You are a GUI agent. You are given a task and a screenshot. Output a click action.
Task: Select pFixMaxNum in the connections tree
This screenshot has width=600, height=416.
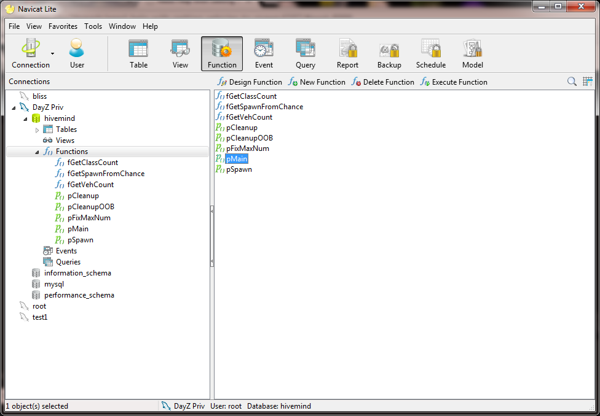pyautogui.click(x=89, y=218)
